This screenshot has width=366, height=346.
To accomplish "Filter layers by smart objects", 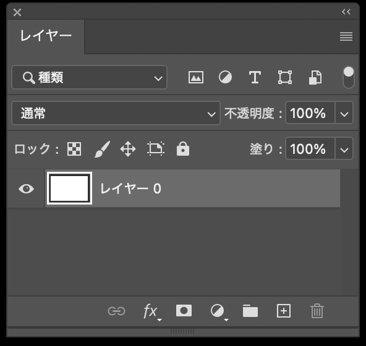I will pyautogui.click(x=315, y=77).
